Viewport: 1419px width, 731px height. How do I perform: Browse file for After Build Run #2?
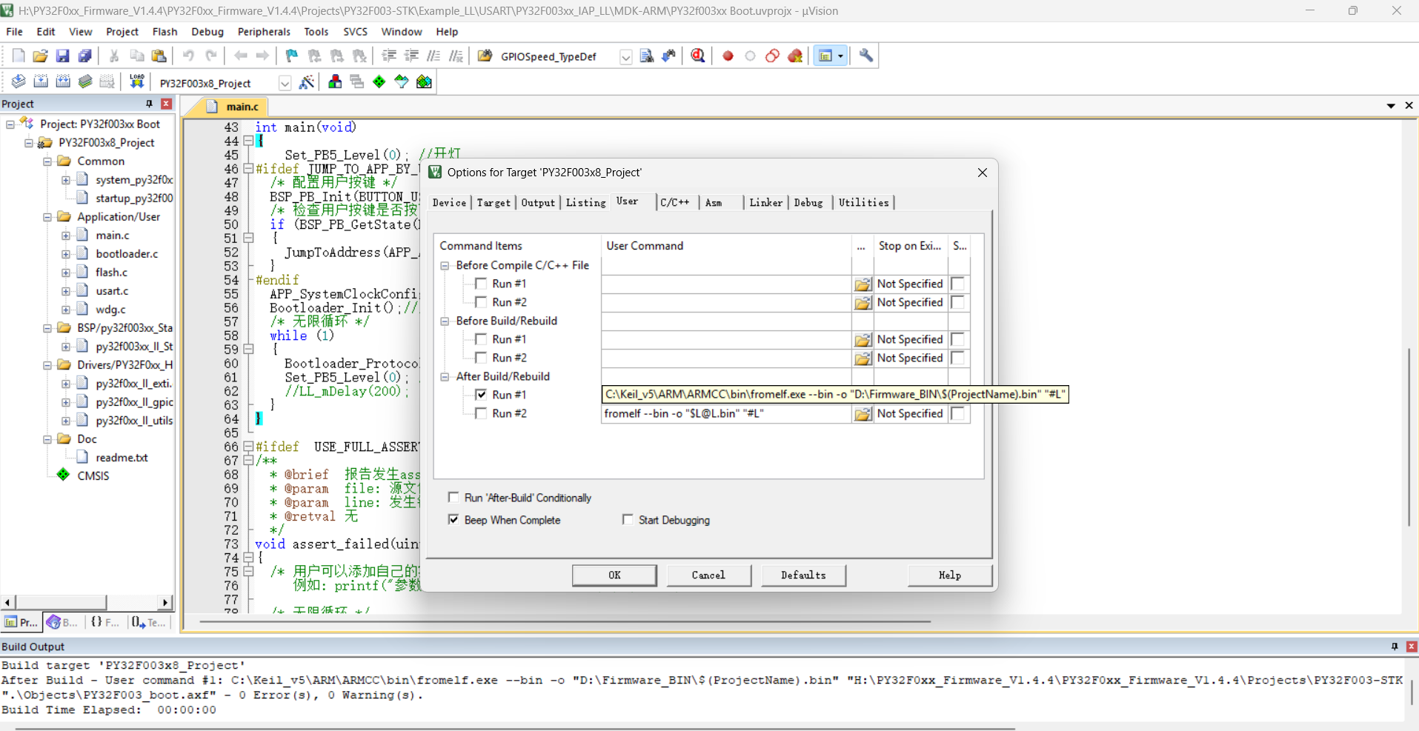(x=863, y=413)
